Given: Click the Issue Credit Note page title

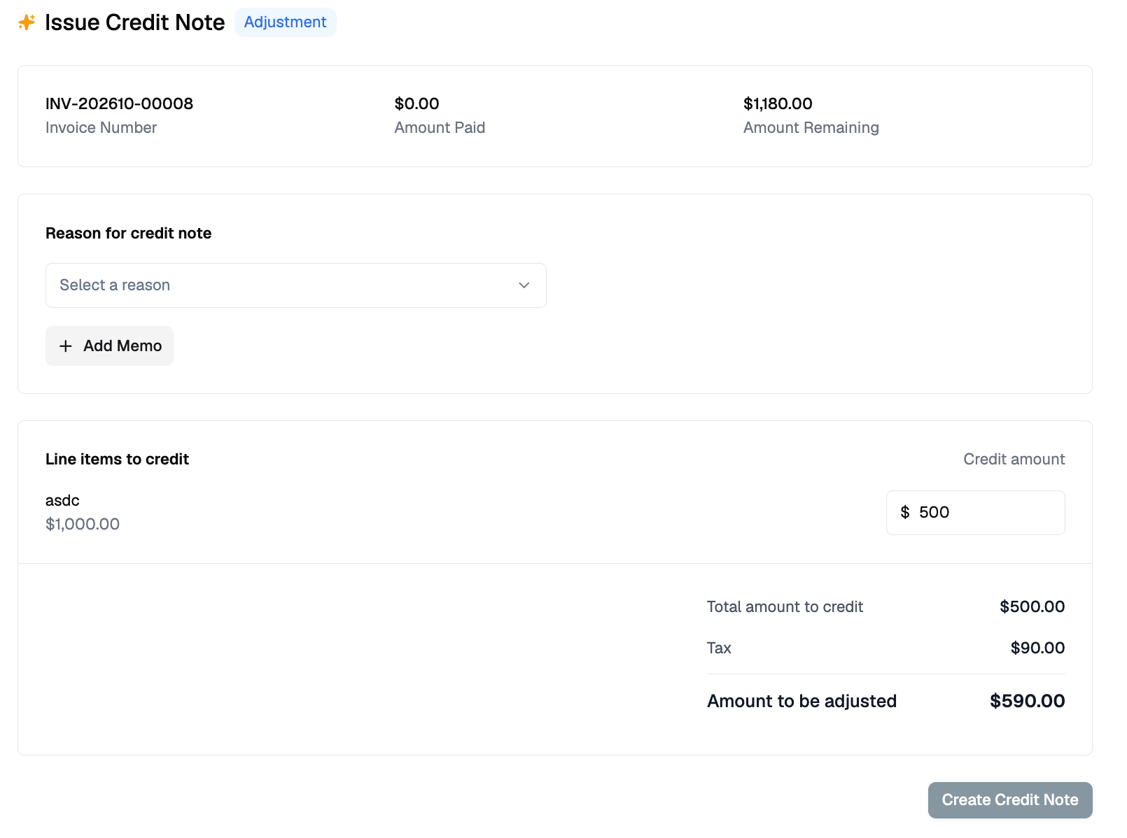Looking at the screenshot, I should [134, 22].
